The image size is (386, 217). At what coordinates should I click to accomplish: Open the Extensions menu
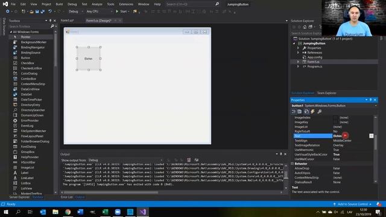click(126, 4)
